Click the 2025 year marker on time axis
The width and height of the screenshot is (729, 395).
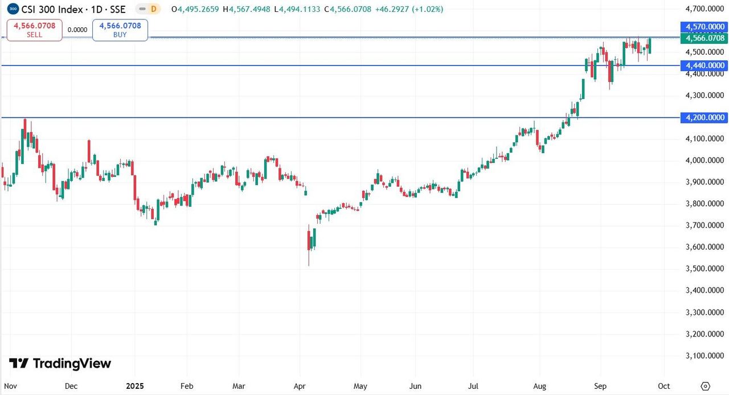click(134, 386)
